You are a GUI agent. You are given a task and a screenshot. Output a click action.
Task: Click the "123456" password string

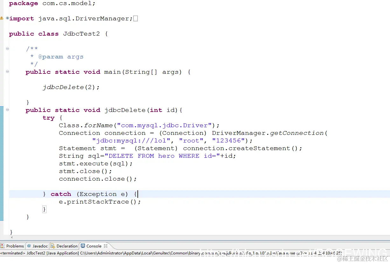(x=228, y=141)
